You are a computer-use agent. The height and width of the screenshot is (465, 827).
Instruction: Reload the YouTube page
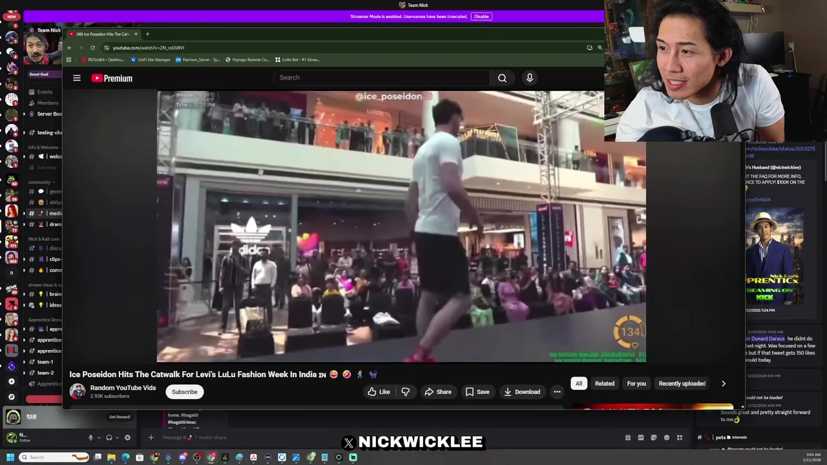[x=92, y=48]
